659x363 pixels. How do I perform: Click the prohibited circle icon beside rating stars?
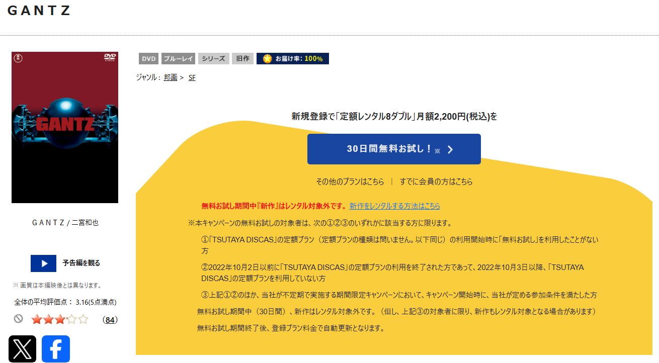pos(19,319)
